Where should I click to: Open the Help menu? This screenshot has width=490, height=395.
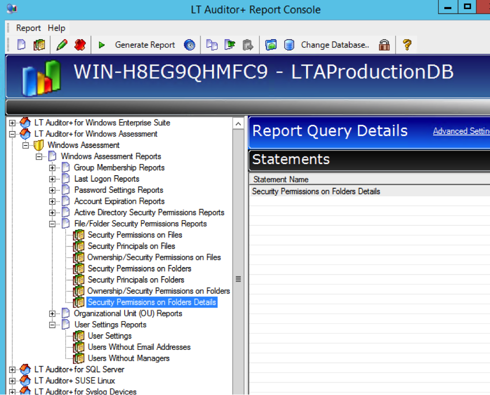tap(57, 28)
